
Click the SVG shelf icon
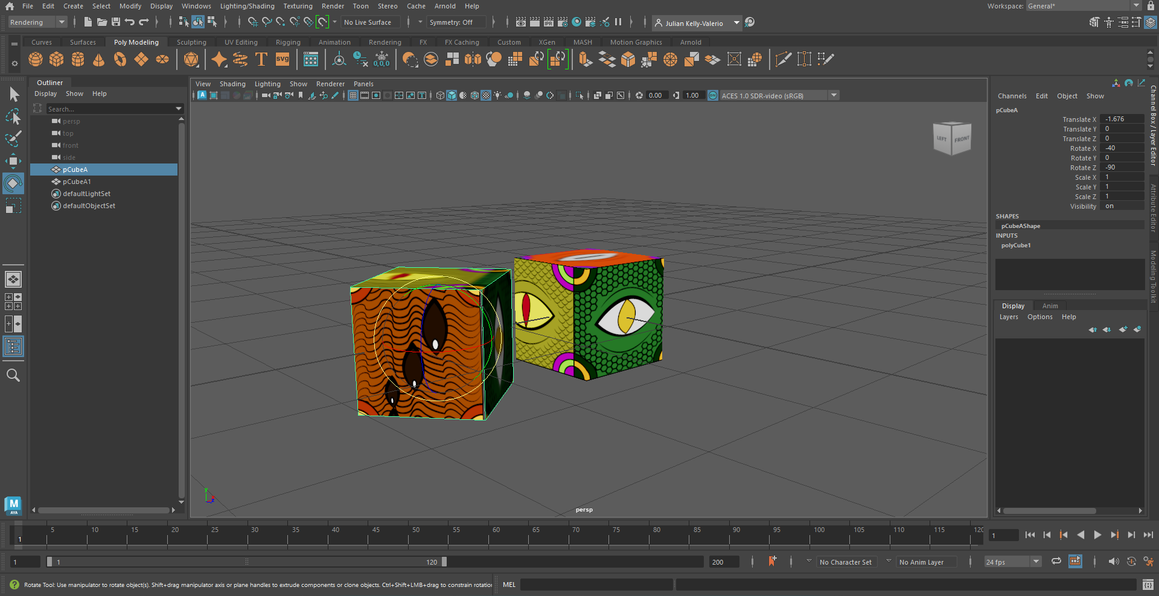(x=283, y=59)
